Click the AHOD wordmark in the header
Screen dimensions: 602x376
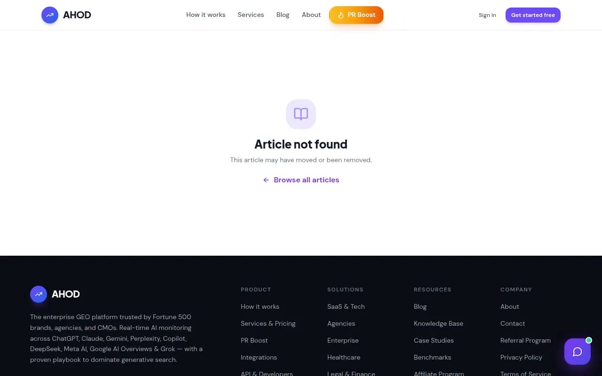(x=77, y=15)
